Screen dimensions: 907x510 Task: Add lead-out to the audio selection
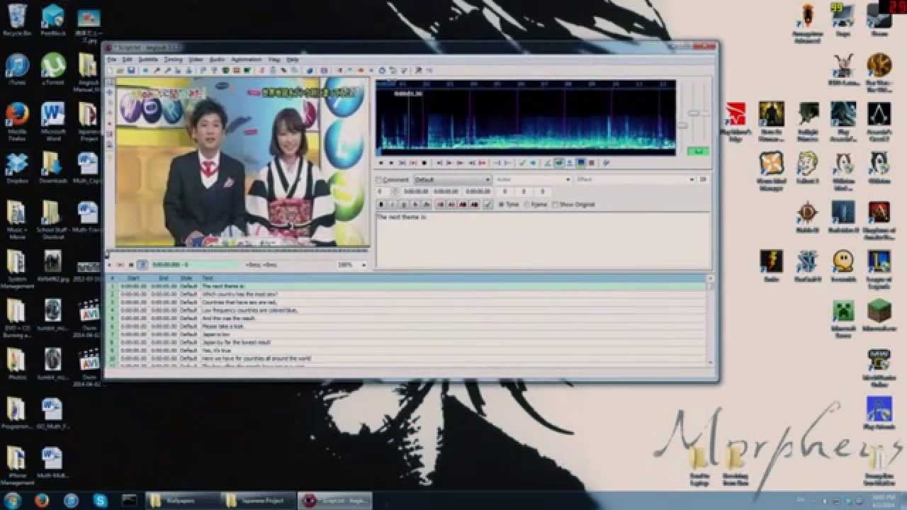[x=508, y=162]
